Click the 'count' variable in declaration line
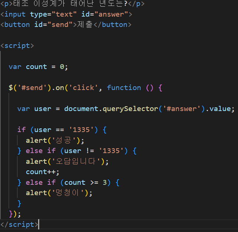The height and width of the screenshot is (232, 238). (36, 67)
